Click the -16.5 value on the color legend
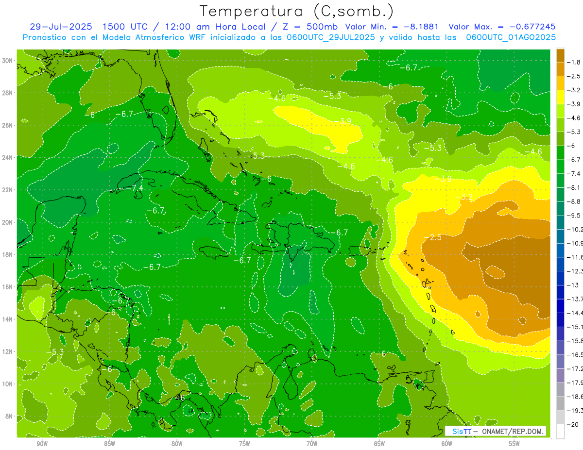 575,355
